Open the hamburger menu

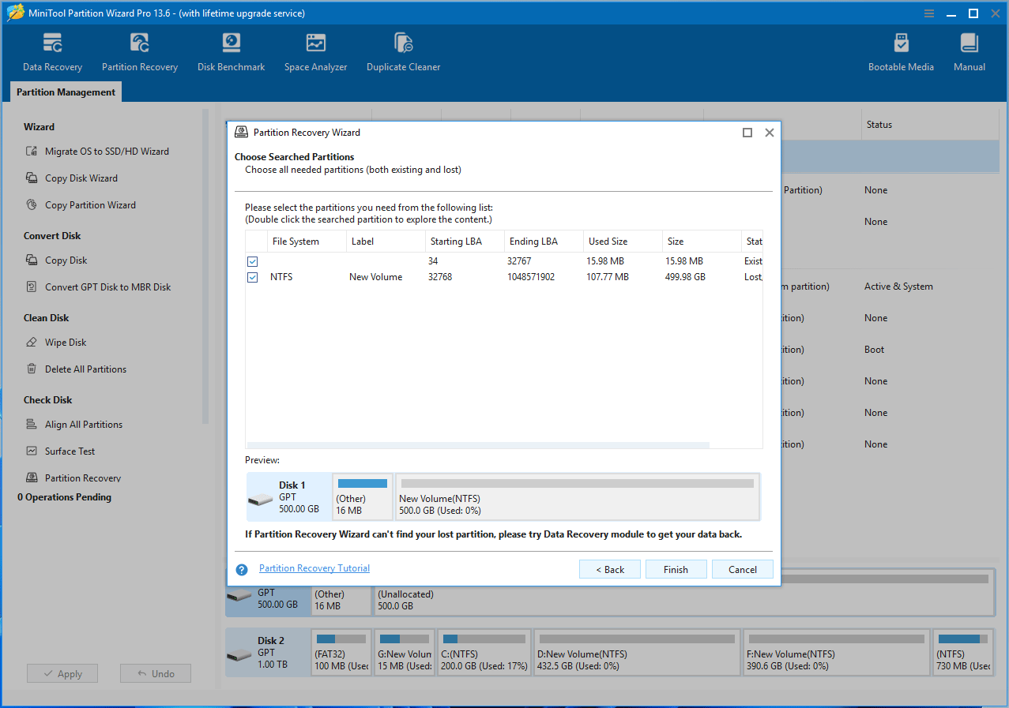click(x=928, y=13)
